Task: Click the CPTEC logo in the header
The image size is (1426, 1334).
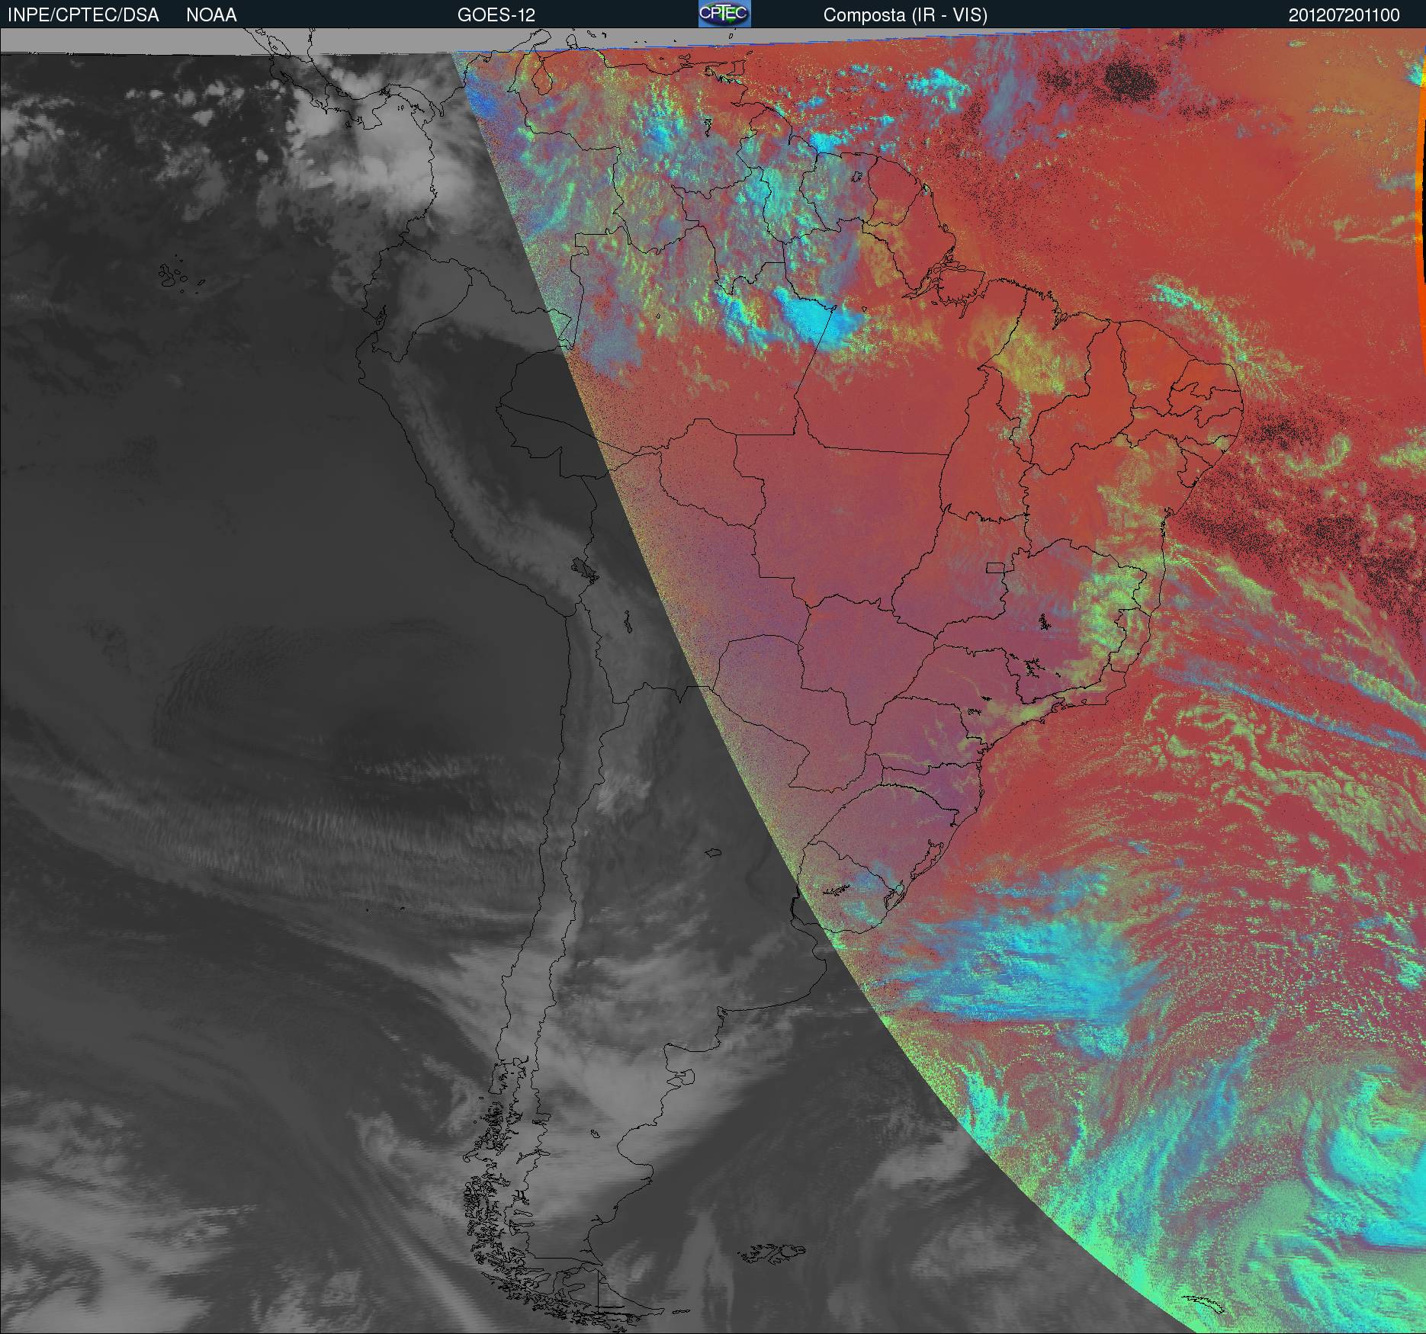Action: tap(724, 14)
